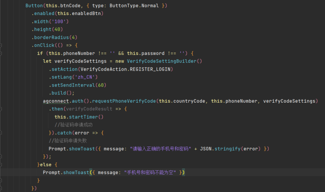Click 'REGISTER_LOGIN' constant

[x=150, y=69]
